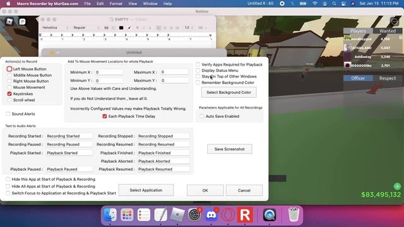Open Launchpad from the Dock
Screen dimensions: 404x227
127,214
